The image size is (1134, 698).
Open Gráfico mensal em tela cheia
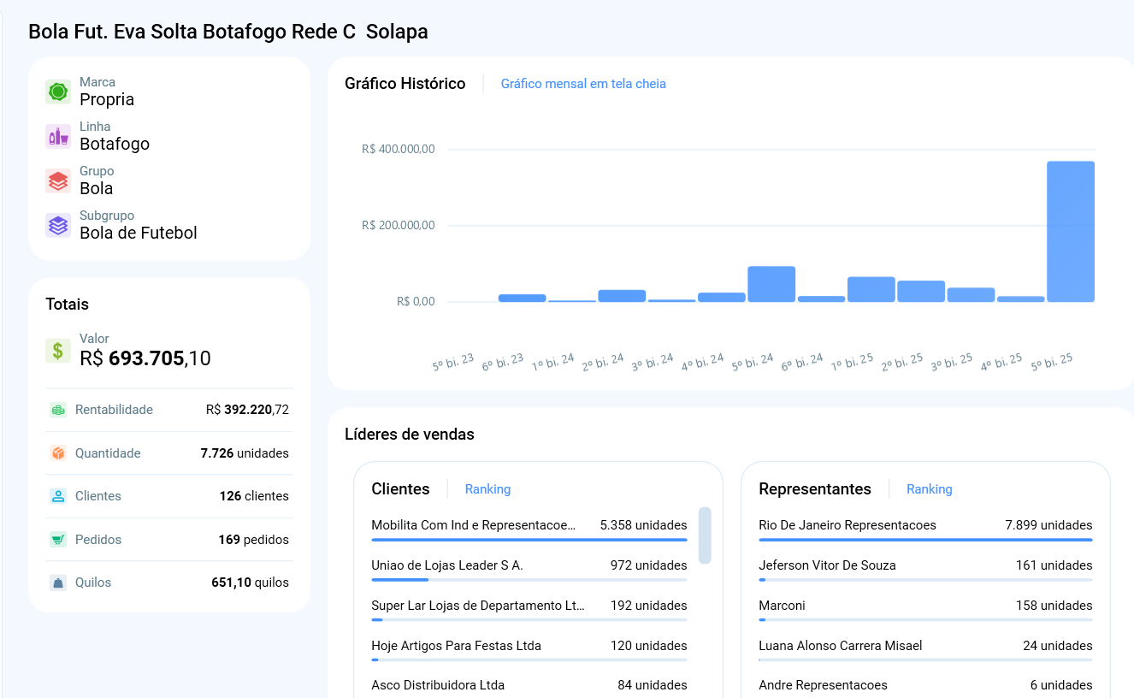[x=583, y=84]
